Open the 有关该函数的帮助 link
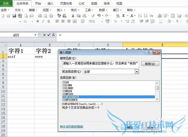Screen dimensions: 188x137 click(x=71, y=126)
